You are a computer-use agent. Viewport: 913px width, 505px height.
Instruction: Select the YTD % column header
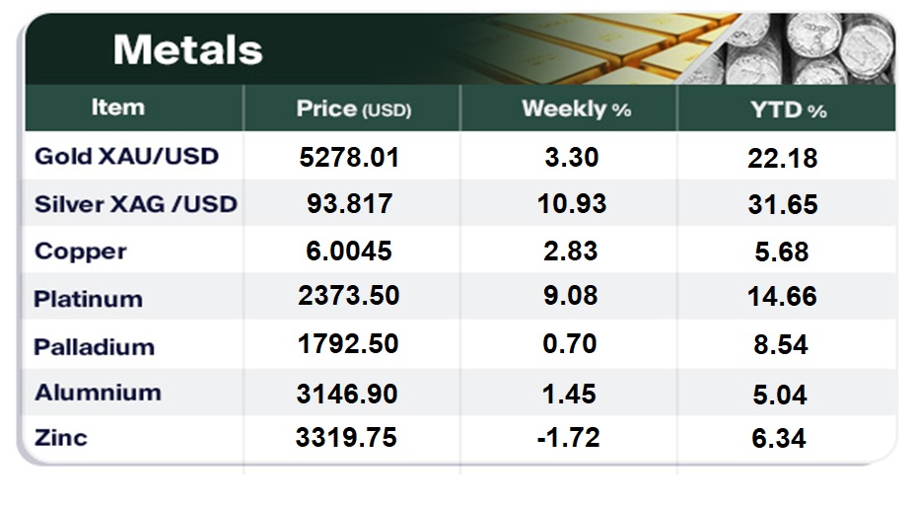[788, 109]
